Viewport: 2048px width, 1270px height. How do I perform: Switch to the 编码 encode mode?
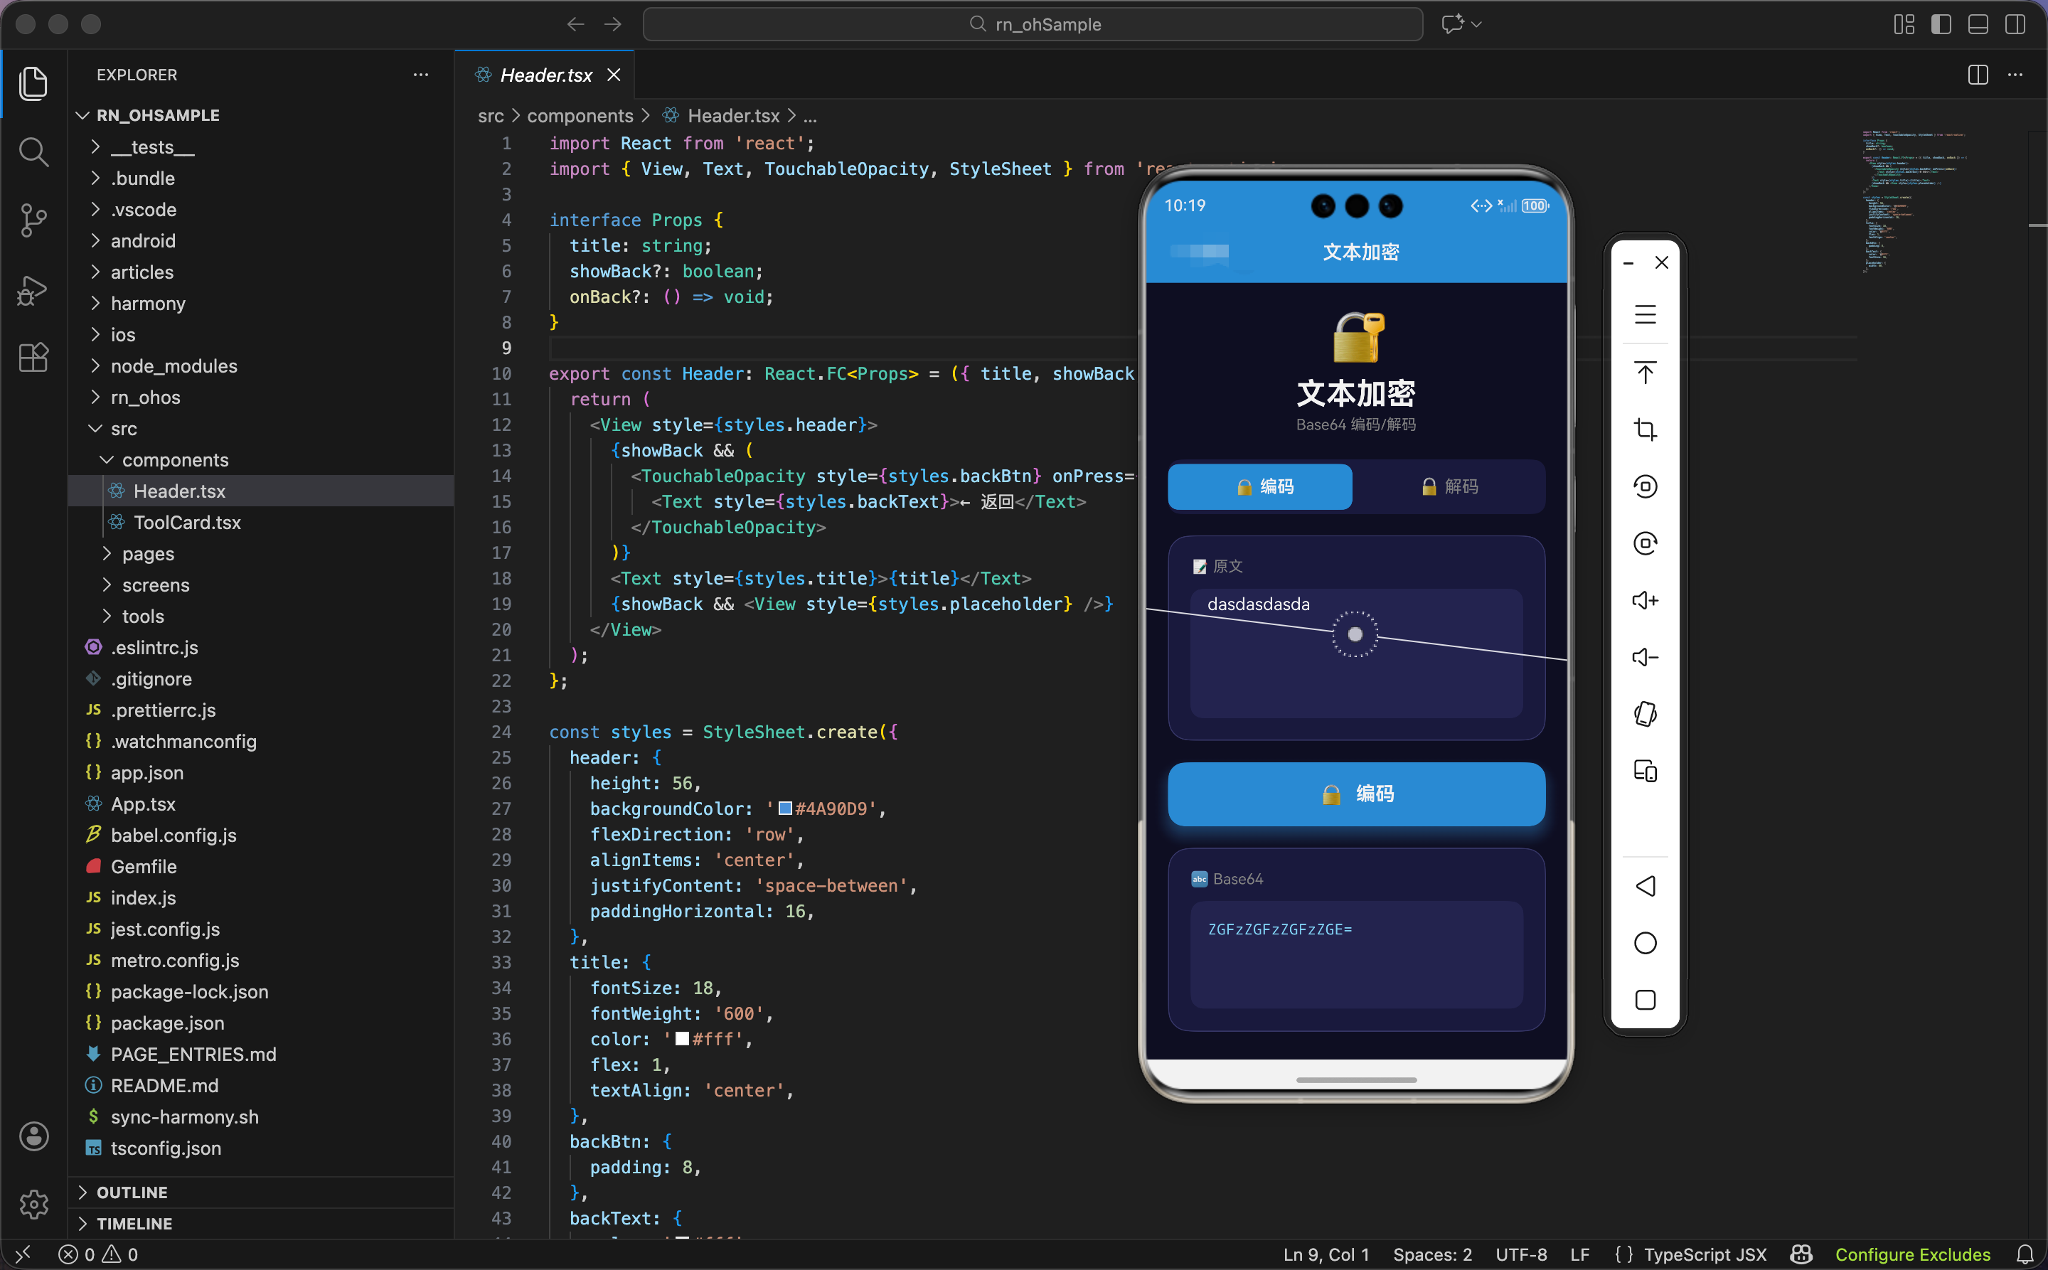[x=1259, y=486]
